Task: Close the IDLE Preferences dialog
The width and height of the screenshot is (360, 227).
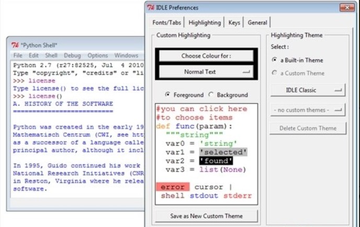Action: [x=347, y=7]
